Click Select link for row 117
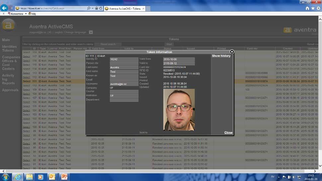The image size is (322, 181). [26, 56]
